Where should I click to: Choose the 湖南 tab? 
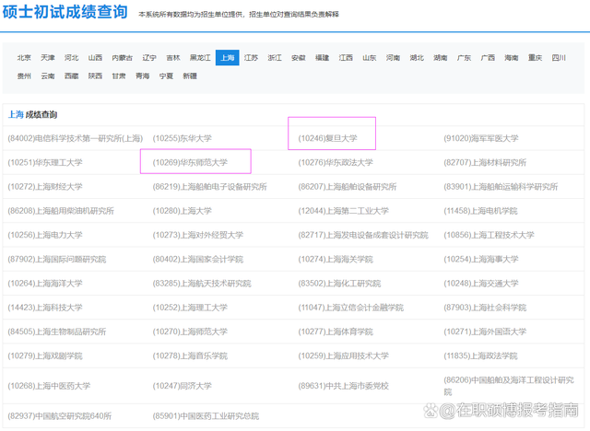coord(441,57)
